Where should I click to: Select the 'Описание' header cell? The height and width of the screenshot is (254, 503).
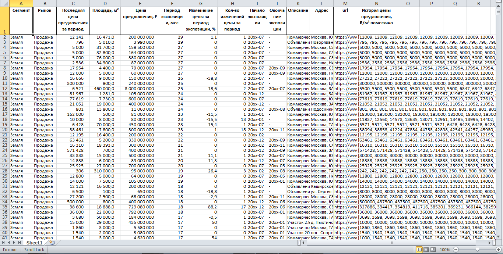pyautogui.click(x=298, y=21)
